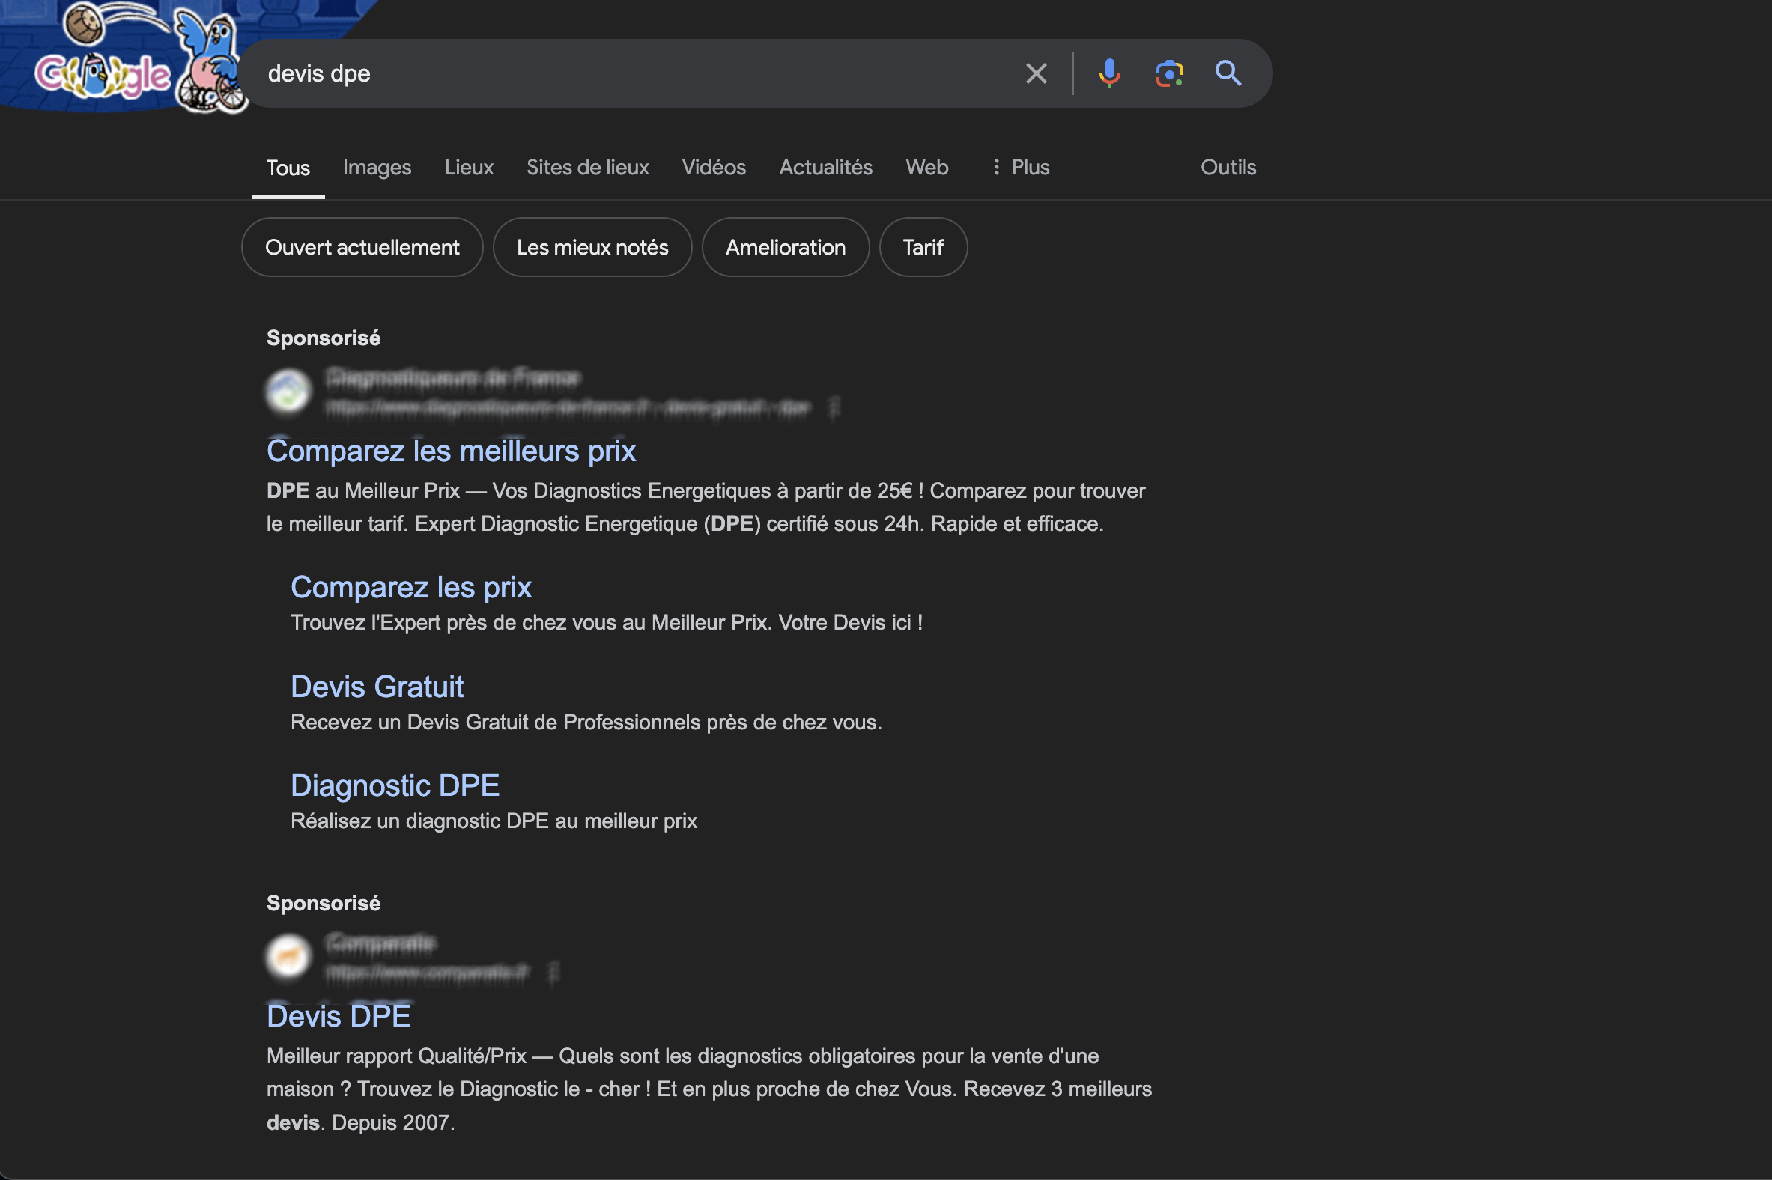Open three-dot menu of first sponsored result
Screen dimensions: 1772x1180
click(834, 407)
